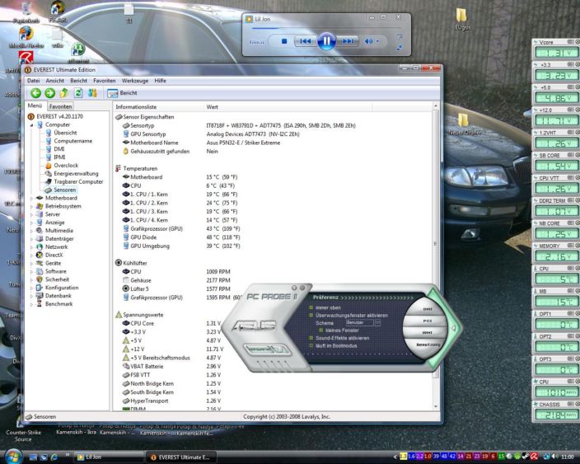Image resolution: width=580 pixels, height=464 pixels.
Task: Click the green Back arrow in EVEREST toolbar
Action: pos(36,94)
